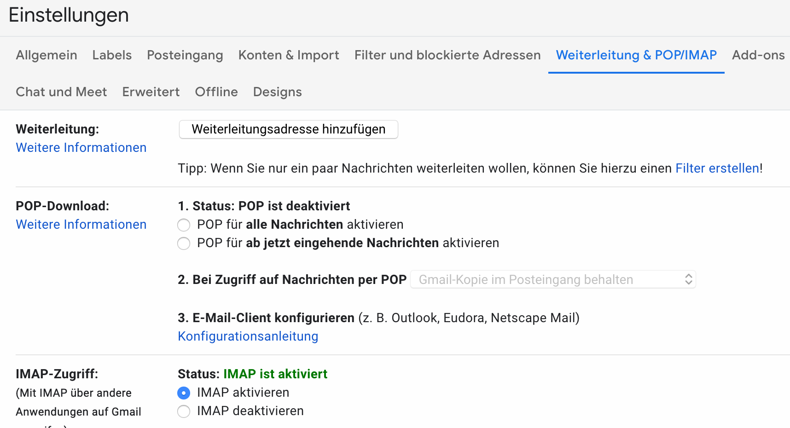
Task: Open Weitere Informationen link under Weiterleitung
Action: (81, 148)
